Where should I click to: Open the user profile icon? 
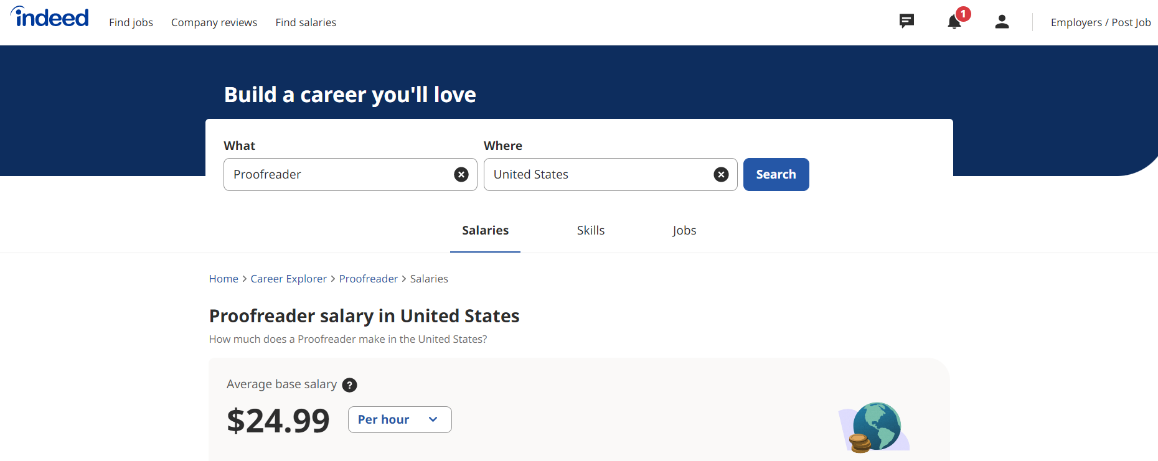(1002, 22)
